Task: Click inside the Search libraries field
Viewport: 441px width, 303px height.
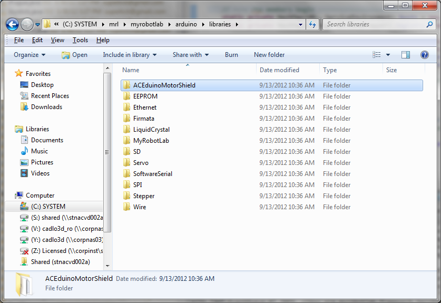Action: tap(374, 24)
